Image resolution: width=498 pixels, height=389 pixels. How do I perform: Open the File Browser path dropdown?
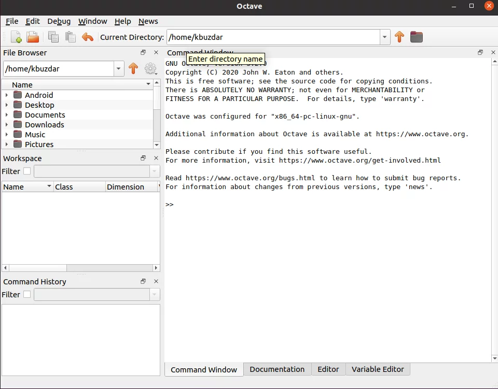118,68
